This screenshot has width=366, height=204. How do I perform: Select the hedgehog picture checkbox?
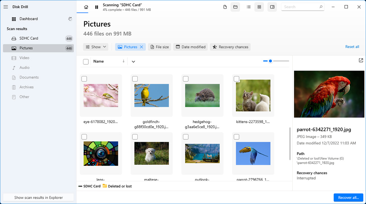[x=186, y=79]
